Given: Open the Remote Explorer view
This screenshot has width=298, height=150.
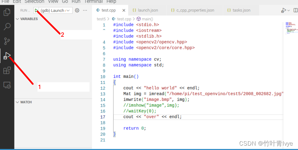Looking at the screenshot, I should [7, 85].
